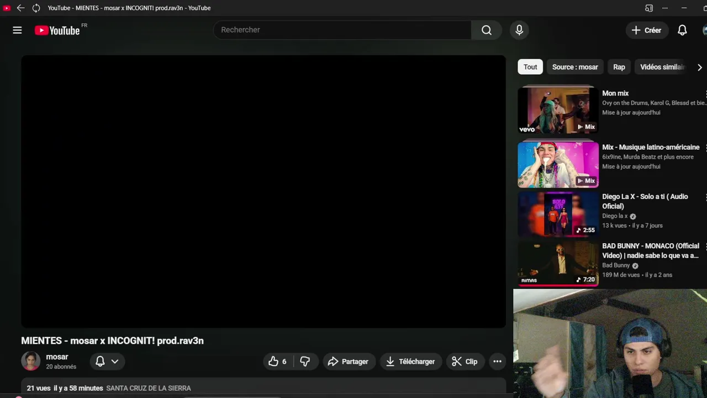The image size is (707, 398).
Task: Select the Vidéos similaires chip
Action: pos(662,67)
